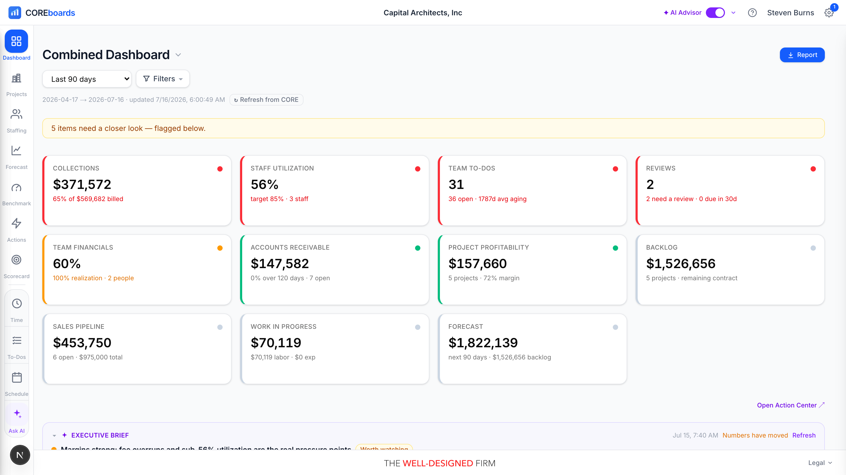This screenshot has width=846, height=475.
Task: Click 'THE WELL-DESIGNED FIRM' footer text
Action: click(439, 463)
